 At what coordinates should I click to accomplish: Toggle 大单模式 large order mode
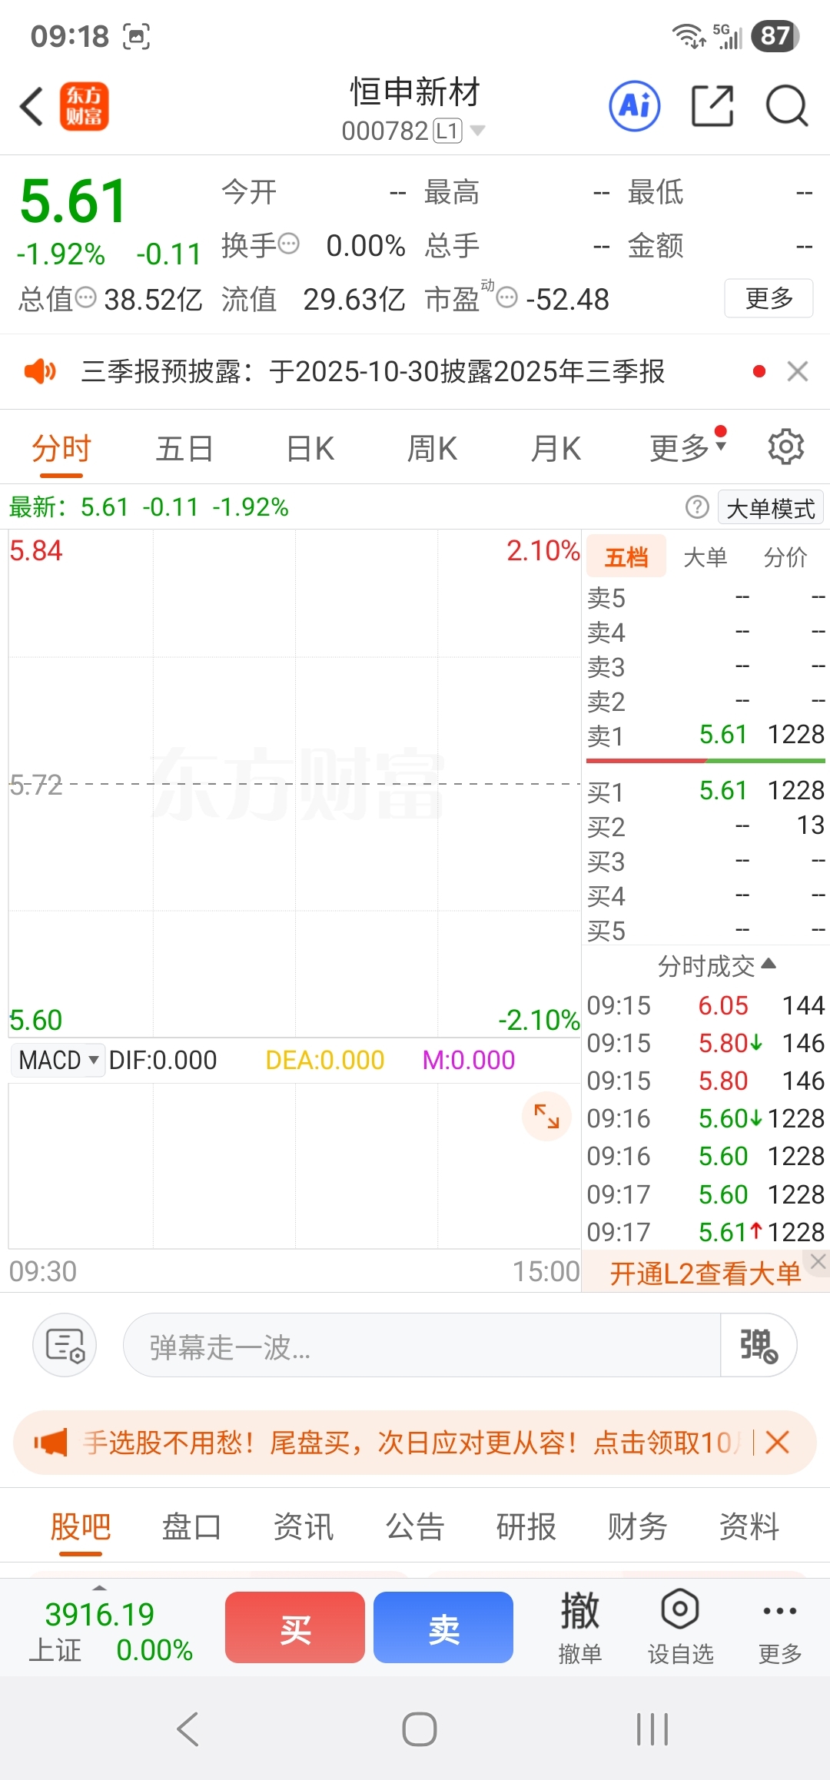click(770, 508)
